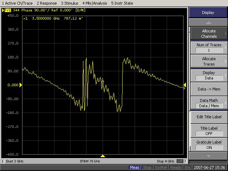The width and height of the screenshot is (228, 171).
Task: Click the channel 1 indicator in the status bar
Action: click(2, 161)
